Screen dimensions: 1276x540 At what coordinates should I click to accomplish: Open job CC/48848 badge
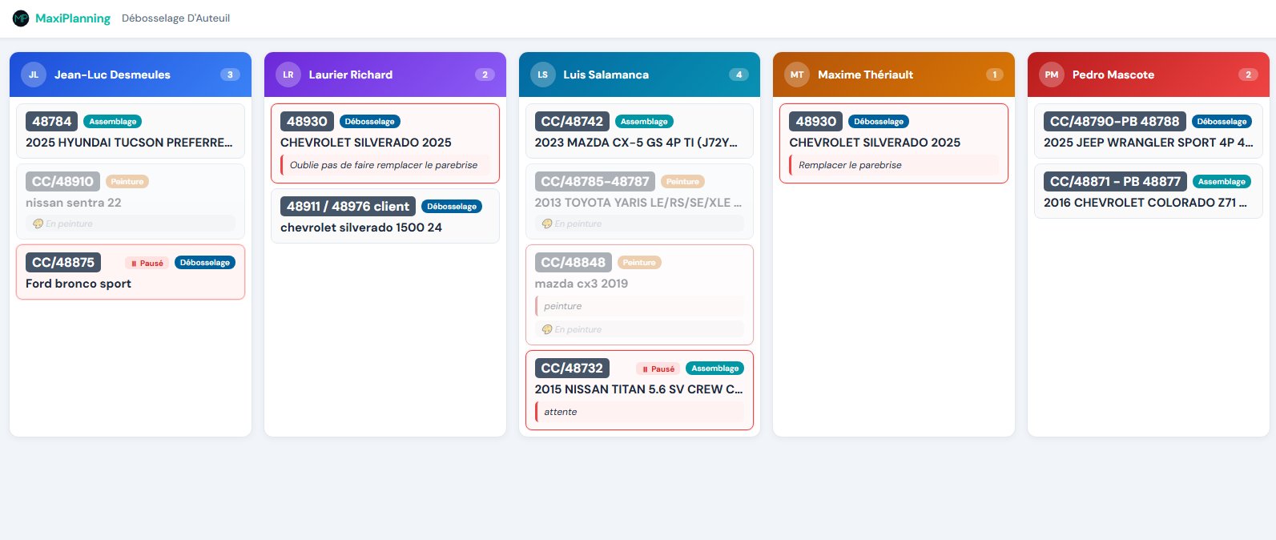pyautogui.click(x=574, y=262)
